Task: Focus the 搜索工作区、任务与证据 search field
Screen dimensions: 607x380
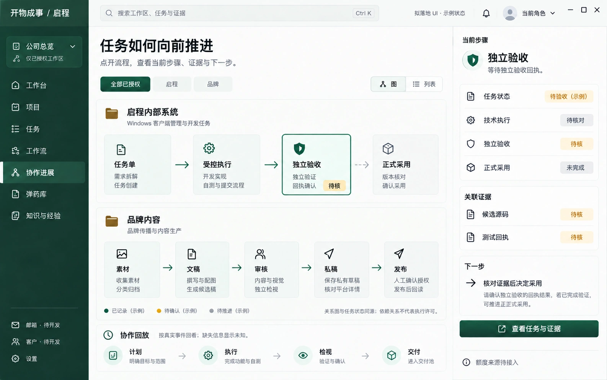Action: point(240,13)
